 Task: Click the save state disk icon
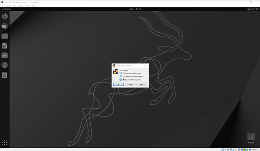tap(120, 73)
